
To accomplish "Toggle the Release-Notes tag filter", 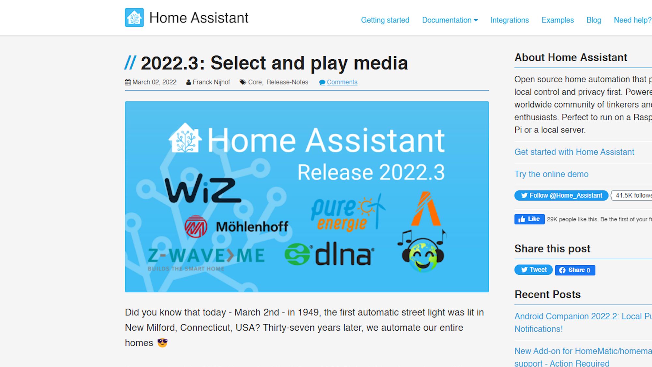I will (x=287, y=82).
